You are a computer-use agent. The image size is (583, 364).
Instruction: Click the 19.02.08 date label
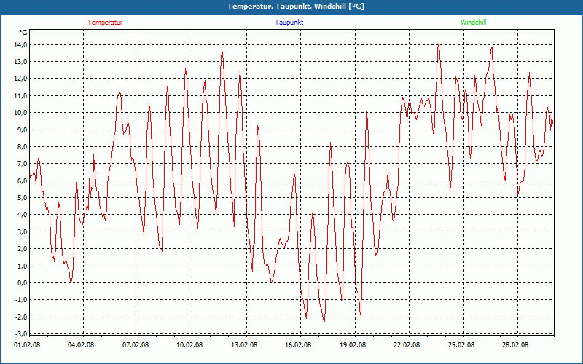click(x=353, y=345)
